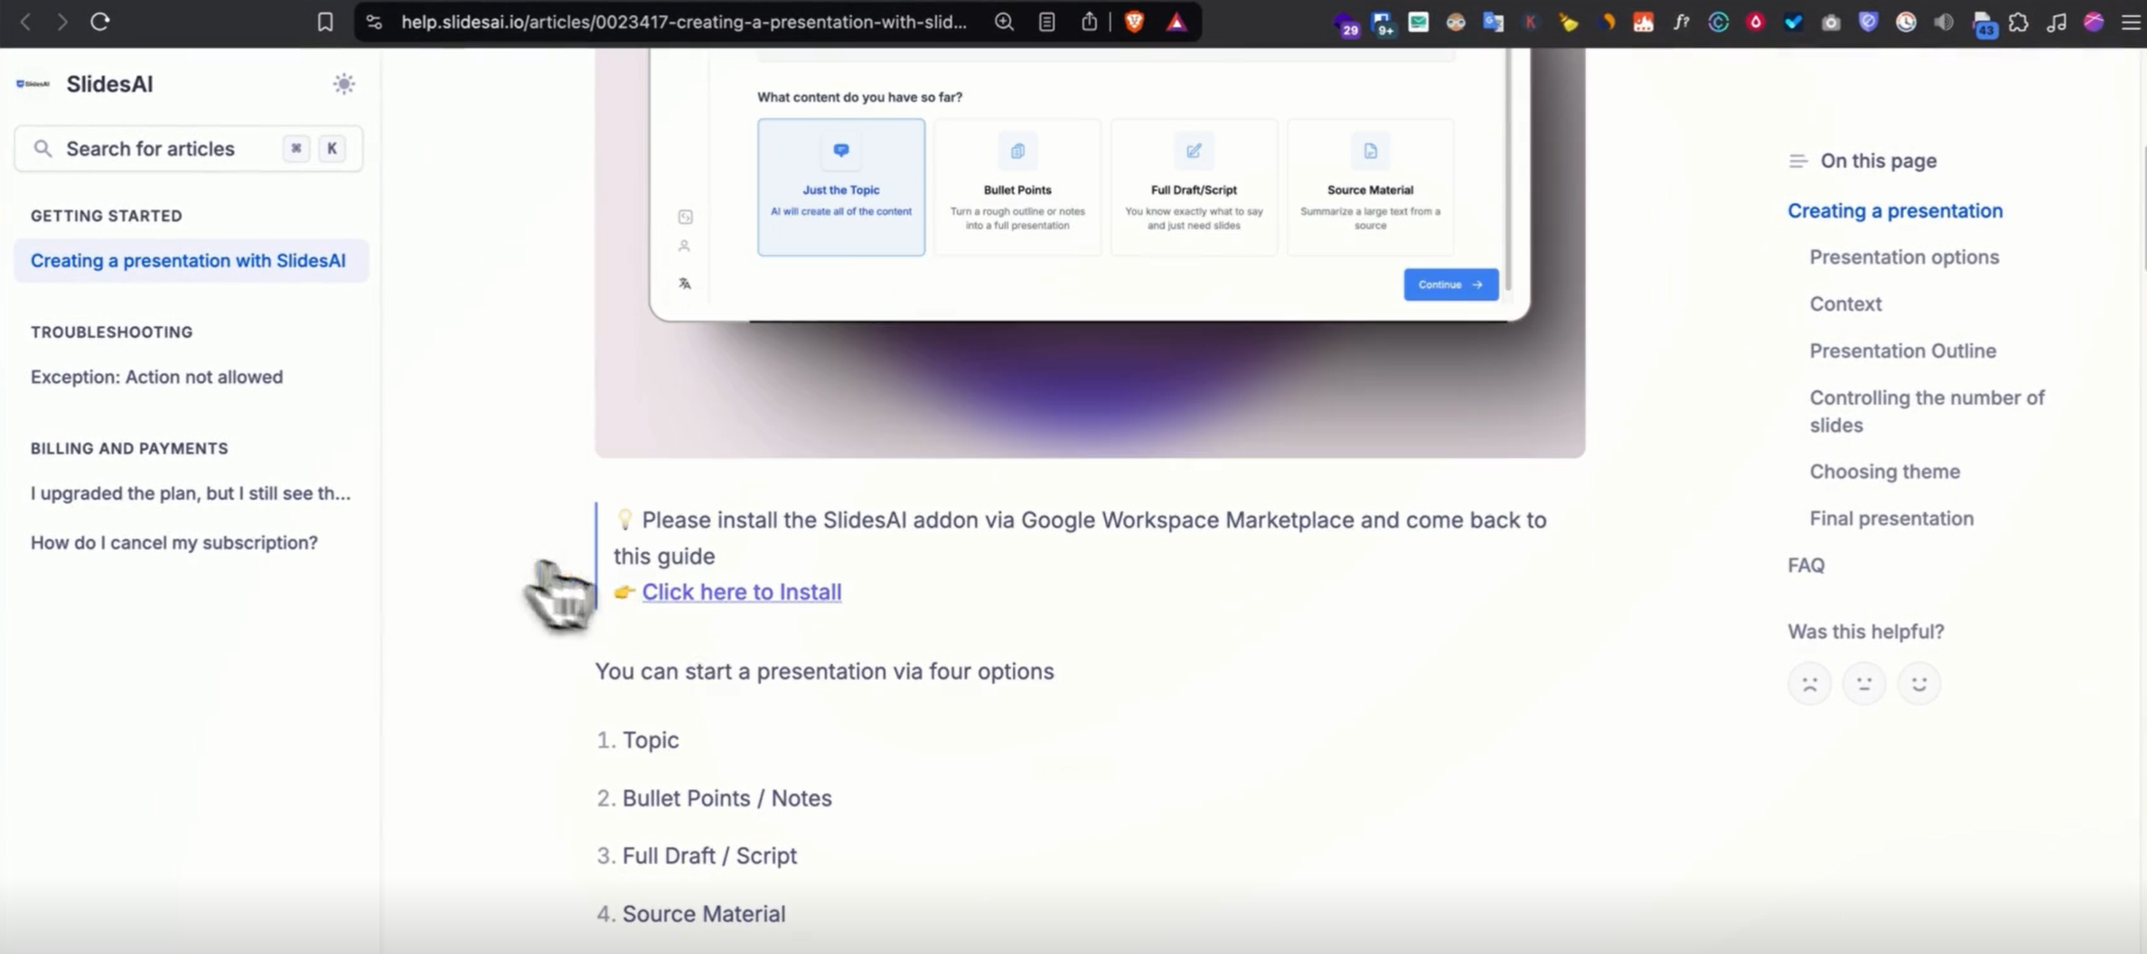Open the extension with blue 43 badge
Screen dimensions: 2147x954
[1983, 23]
